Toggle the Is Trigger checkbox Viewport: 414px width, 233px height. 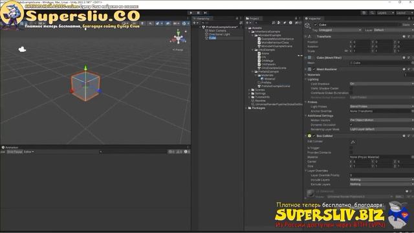point(351,148)
